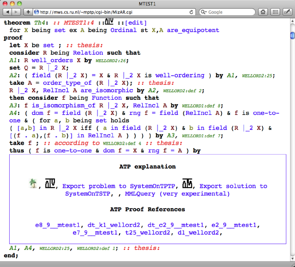
Task: Open reference t25_wellord2
Action: [147, 232]
